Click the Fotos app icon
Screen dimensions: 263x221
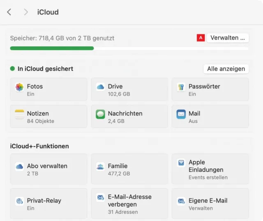pyautogui.click(x=19, y=87)
